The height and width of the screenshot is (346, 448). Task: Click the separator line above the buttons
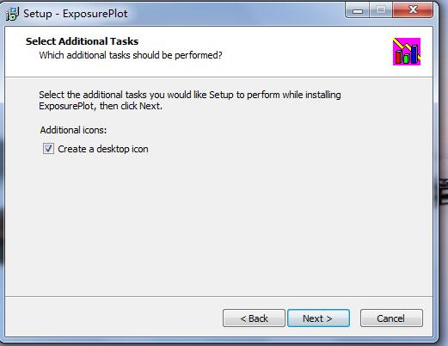[218, 297]
